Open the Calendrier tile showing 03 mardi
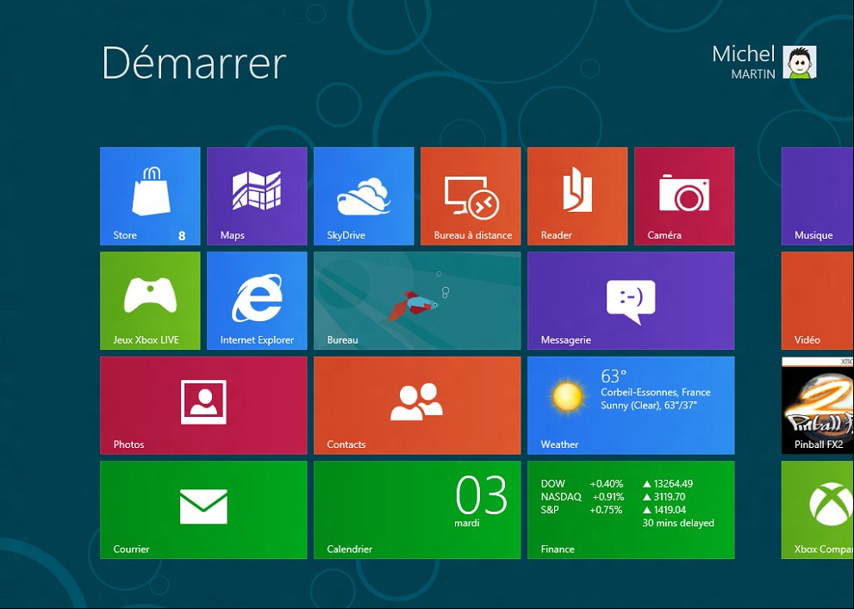854x609 pixels. pos(417,510)
